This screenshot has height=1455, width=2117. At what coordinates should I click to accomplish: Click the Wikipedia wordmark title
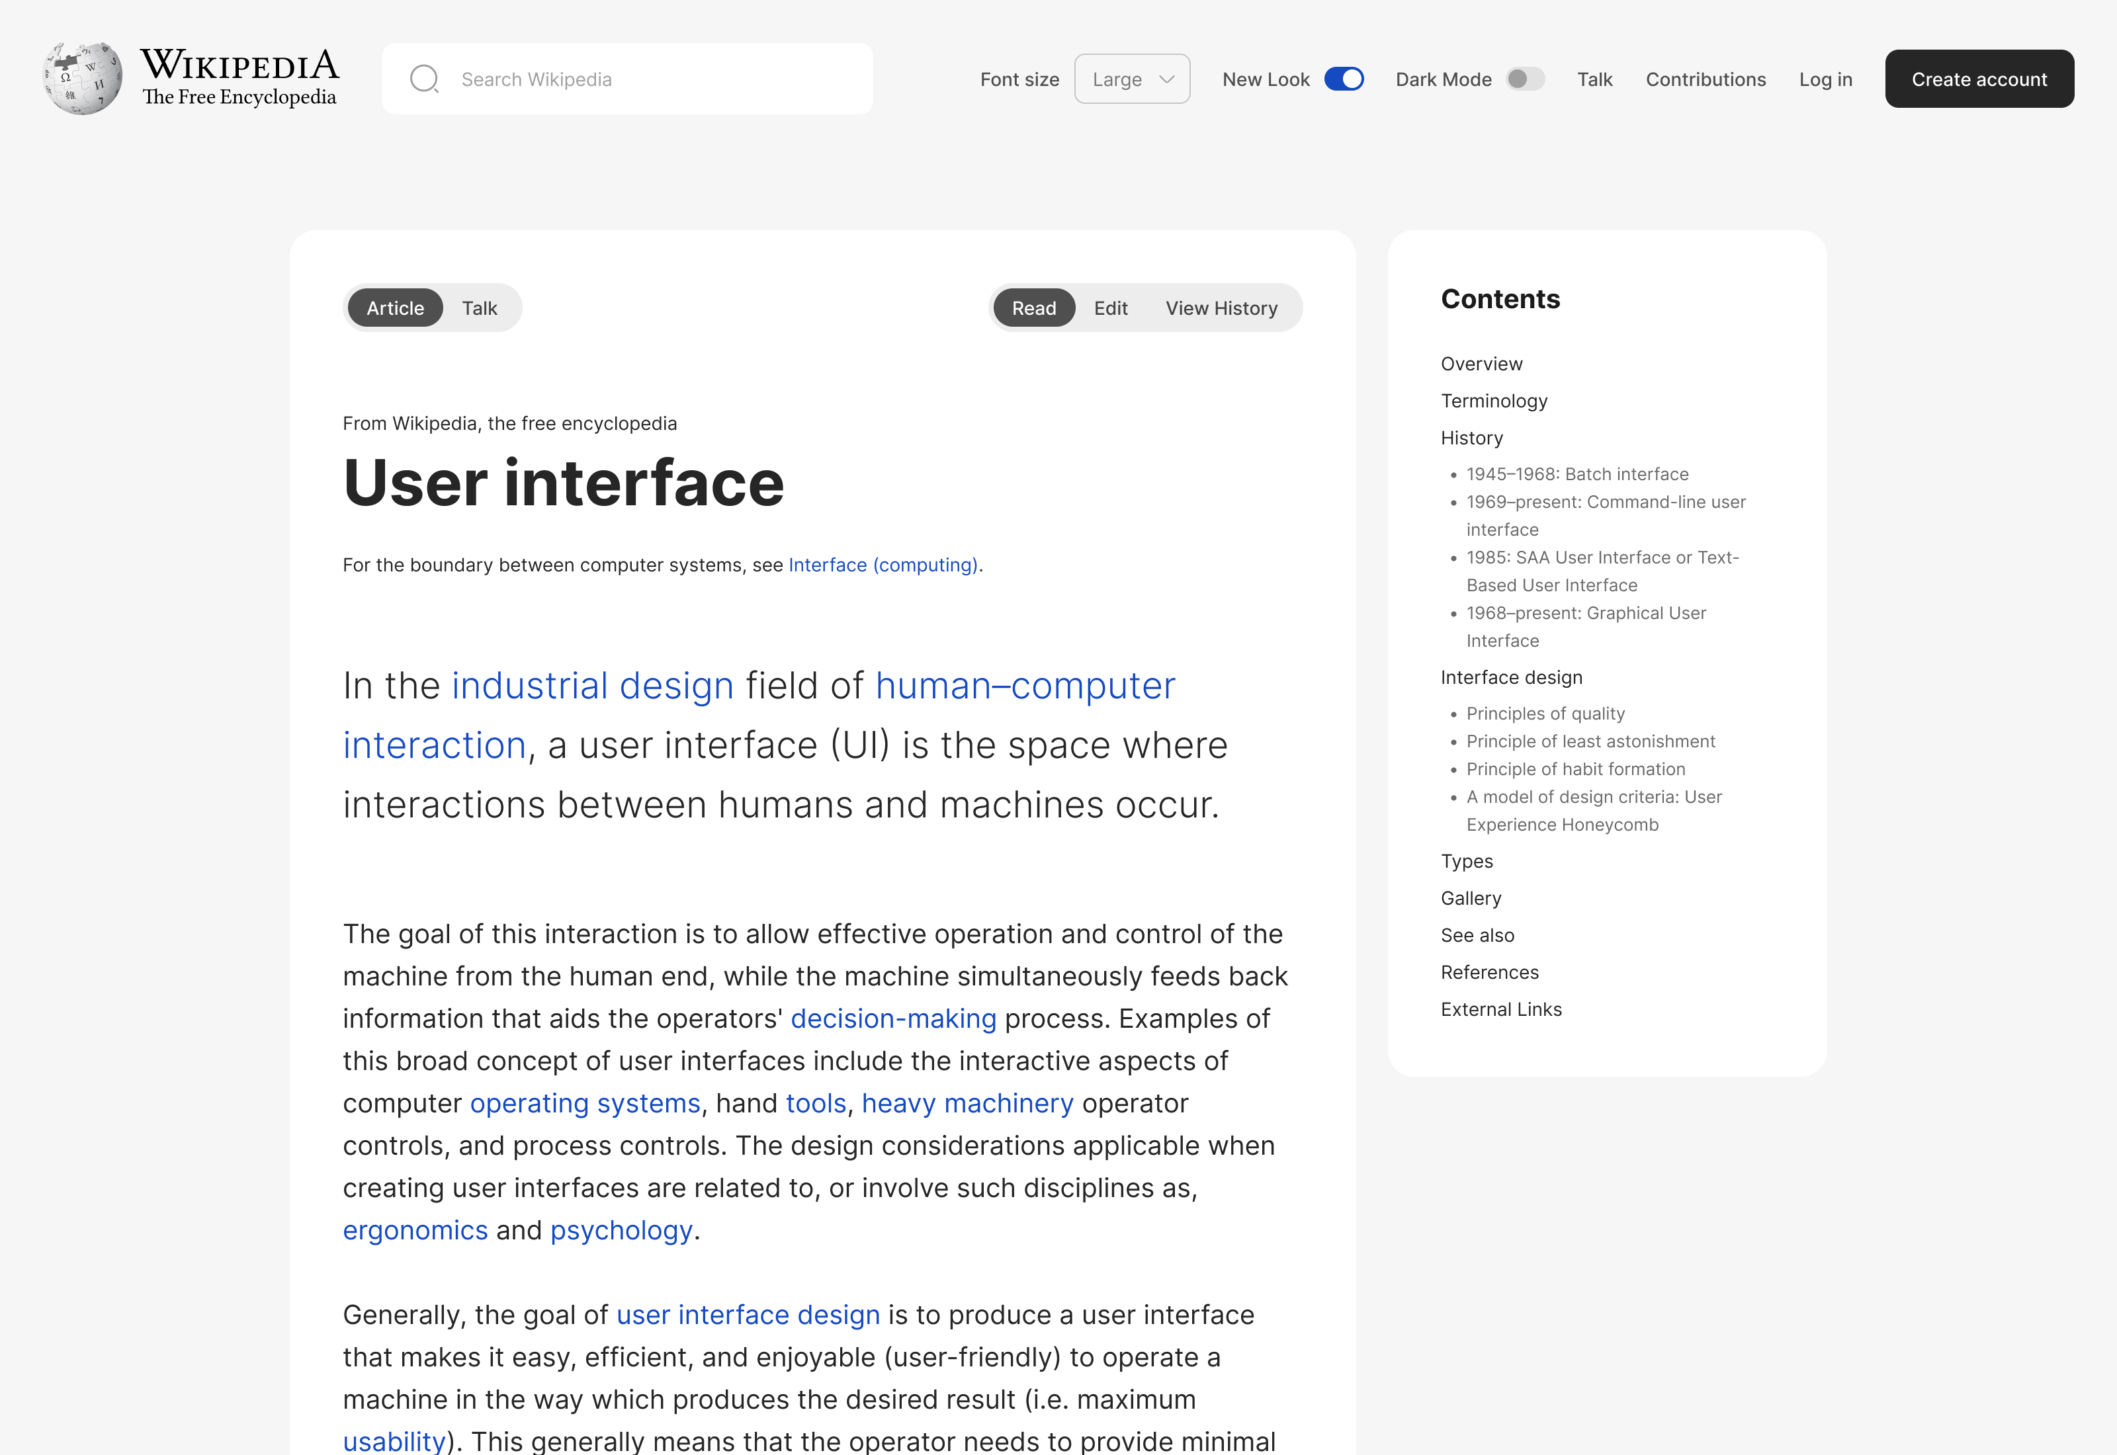coord(239,65)
